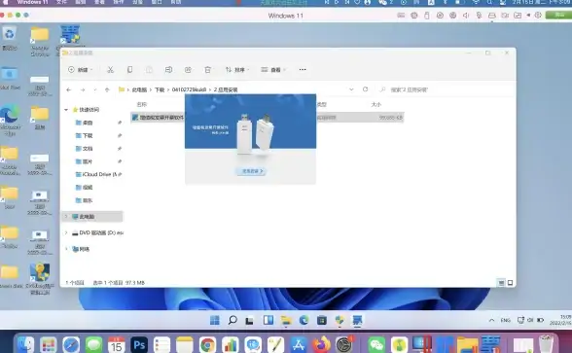Switch Explorer to large thumbnails view in status bar

click(510, 283)
